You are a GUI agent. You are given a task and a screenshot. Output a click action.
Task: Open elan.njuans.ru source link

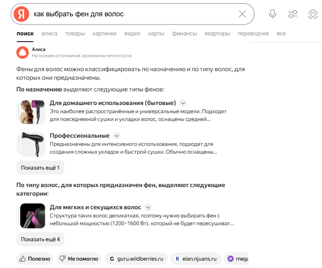[196, 259]
